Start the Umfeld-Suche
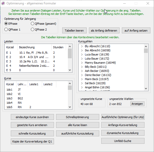The image size is (154, 152). point(123,141)
